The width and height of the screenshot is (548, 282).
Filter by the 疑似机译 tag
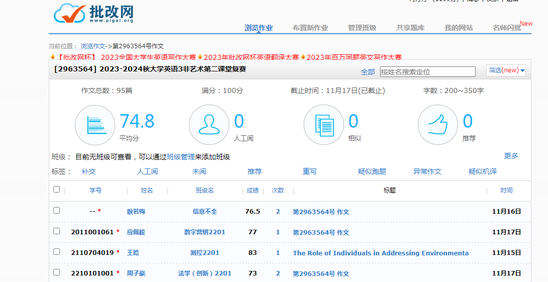483,171
